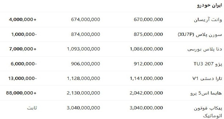Image resolution: width=224 pixels, height=119 pixels.
Task: Click the پژو 207 TU3 model name
Action: pyautogui.click(x=208, y=64)
